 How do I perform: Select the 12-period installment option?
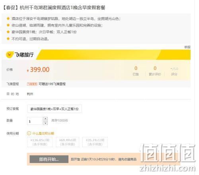point(95,142)
